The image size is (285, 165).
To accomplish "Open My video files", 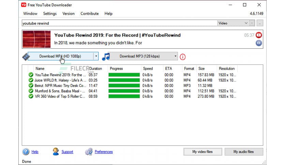I will [x=202, y=152].
